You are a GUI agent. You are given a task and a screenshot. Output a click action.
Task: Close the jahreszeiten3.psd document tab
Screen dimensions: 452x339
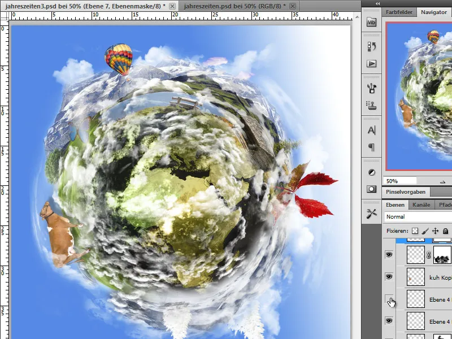point(172,6)
